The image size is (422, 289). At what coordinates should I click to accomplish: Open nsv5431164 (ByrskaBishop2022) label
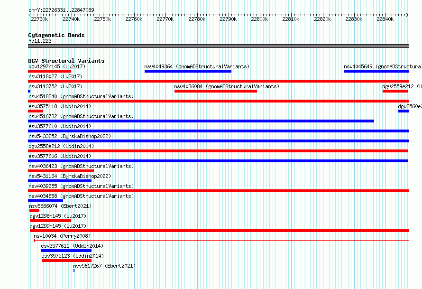click(x=70, y=176)
